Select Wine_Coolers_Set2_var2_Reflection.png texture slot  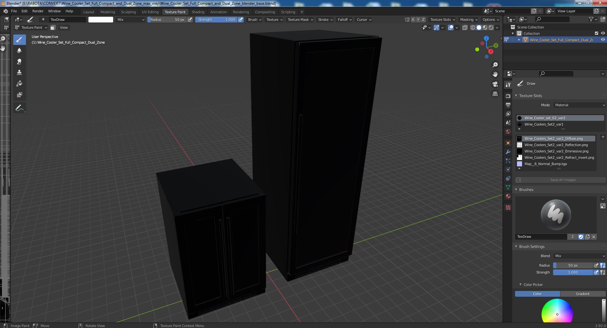556,145
